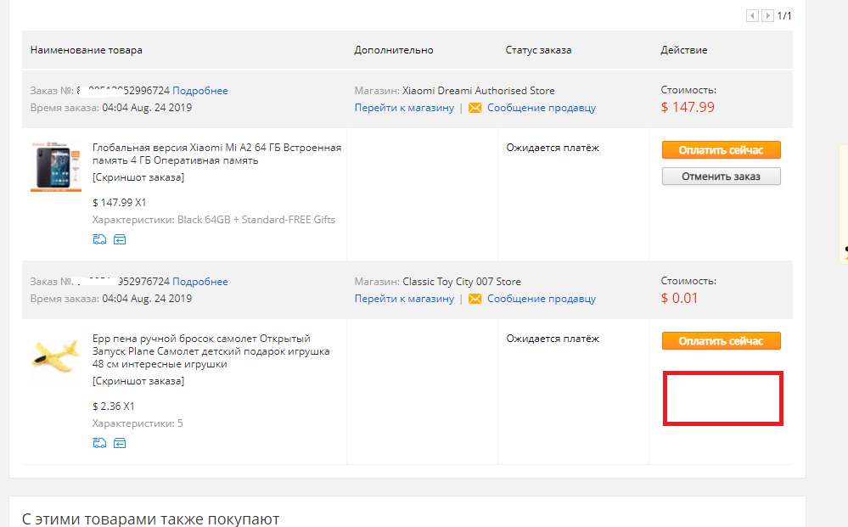Click return box icon under Xiaomi phone
This screenshot has width=848, height=527.
pyautogui.click(x=120, y=239)
